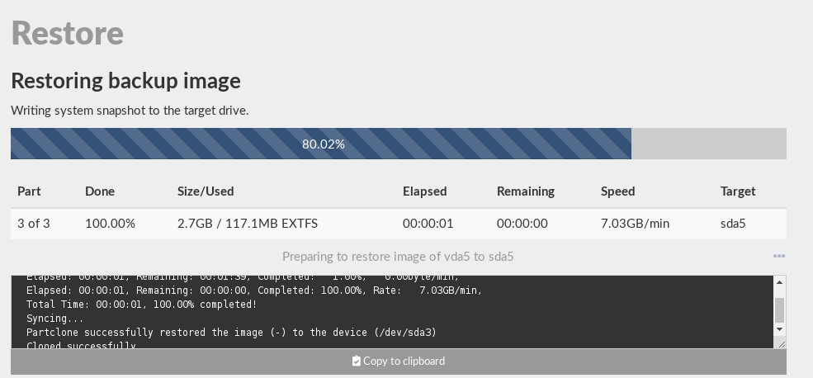Click the Part column header
The height and width of the screenshot is (378, 813).
pyautogui.click(x=30, y=191)
